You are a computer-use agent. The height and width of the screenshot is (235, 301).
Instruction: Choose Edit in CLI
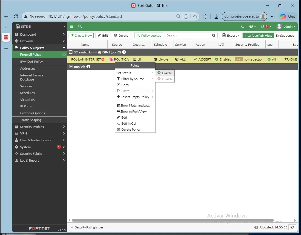[x=135, y=124]
